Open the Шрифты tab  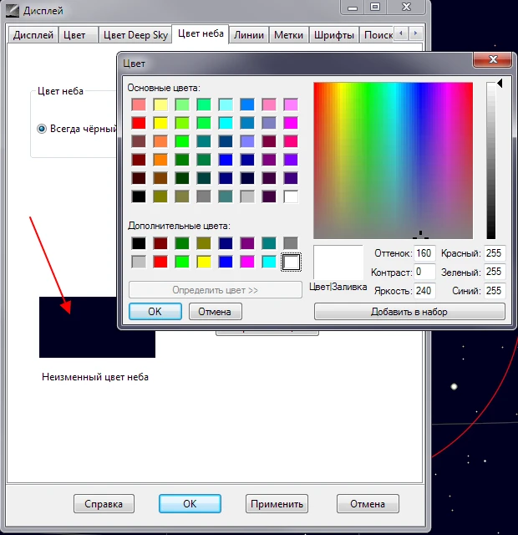click(334, 35)
